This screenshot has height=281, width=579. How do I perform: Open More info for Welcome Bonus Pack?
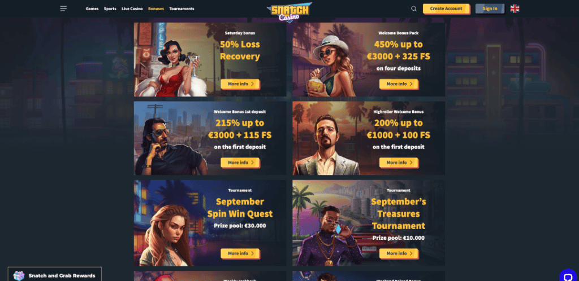coord(399,84)
